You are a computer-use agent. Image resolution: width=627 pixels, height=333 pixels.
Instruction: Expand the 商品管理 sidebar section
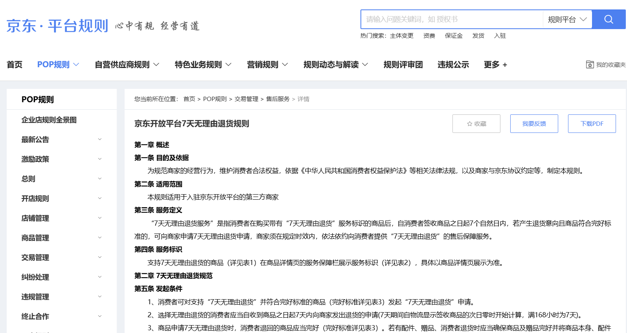100,237
